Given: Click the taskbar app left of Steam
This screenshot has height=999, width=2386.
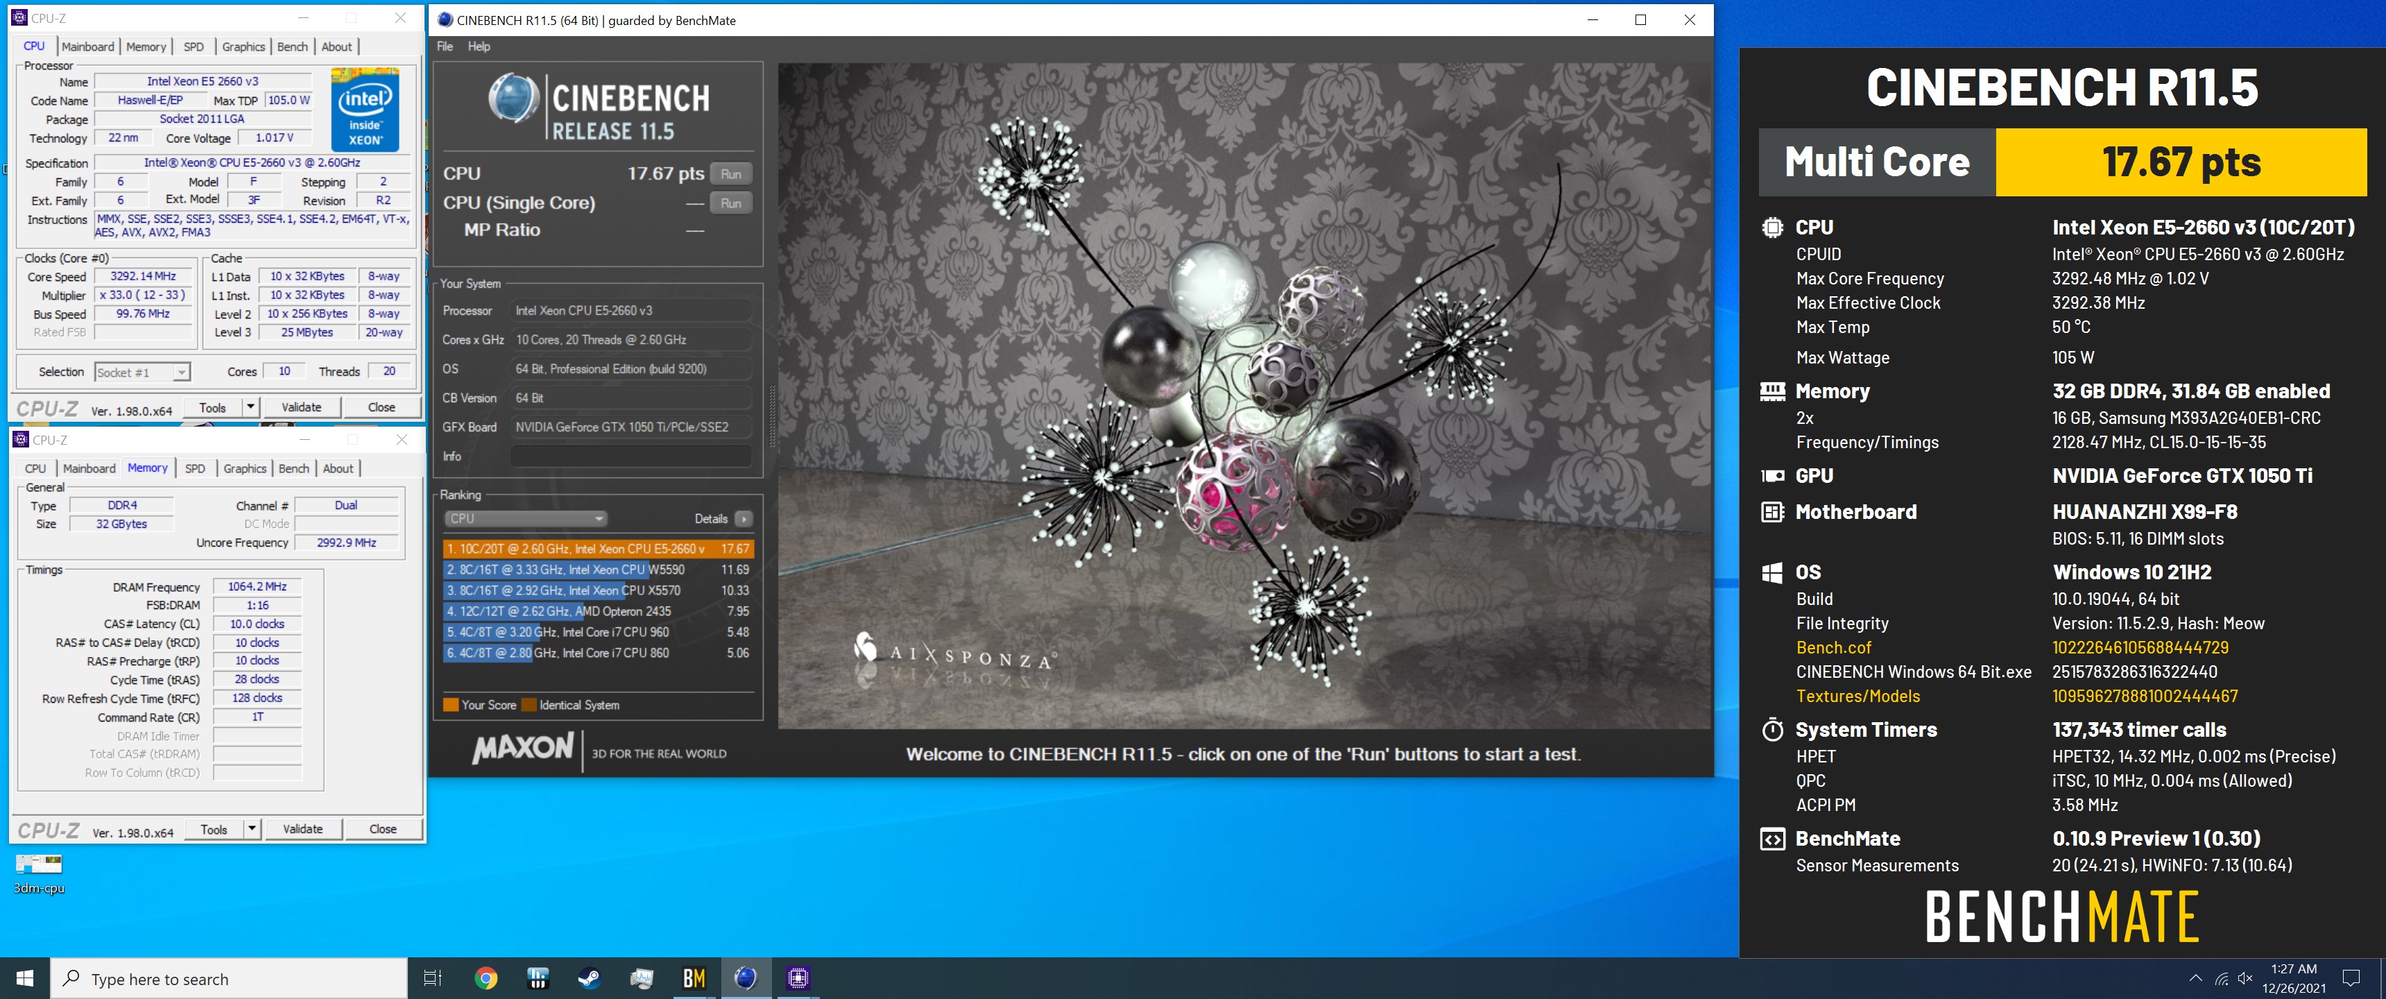Looking at the screenshot, I should point(538,977).
